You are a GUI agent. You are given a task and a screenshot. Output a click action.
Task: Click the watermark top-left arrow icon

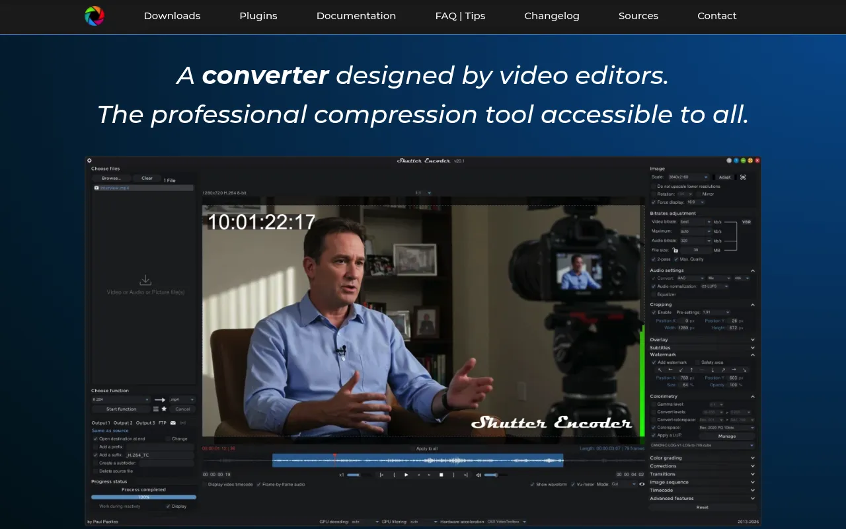pos(659,370)
